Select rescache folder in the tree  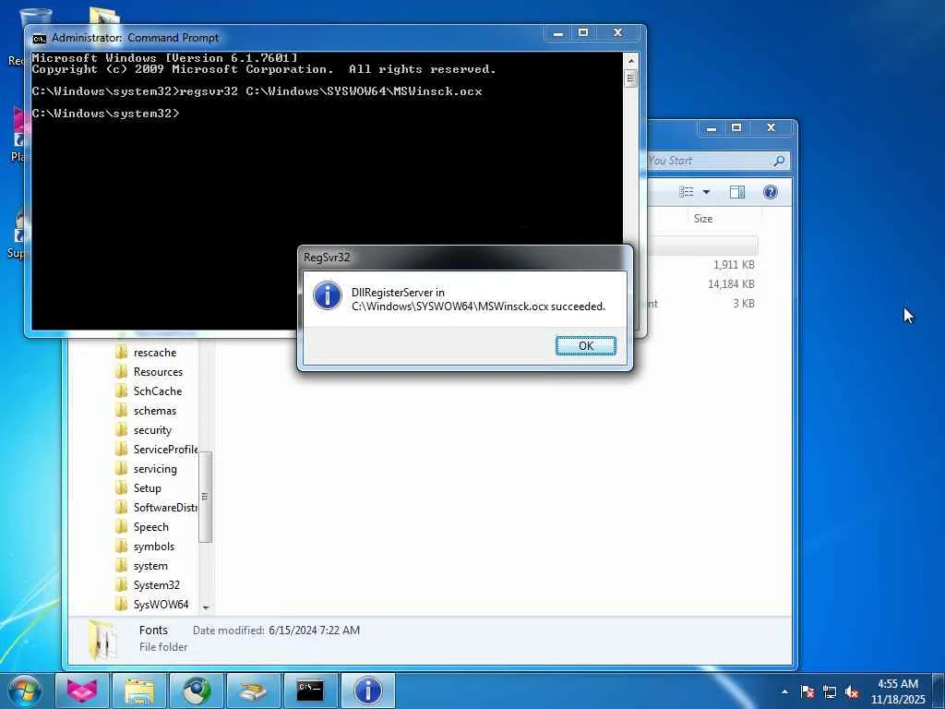155,353
